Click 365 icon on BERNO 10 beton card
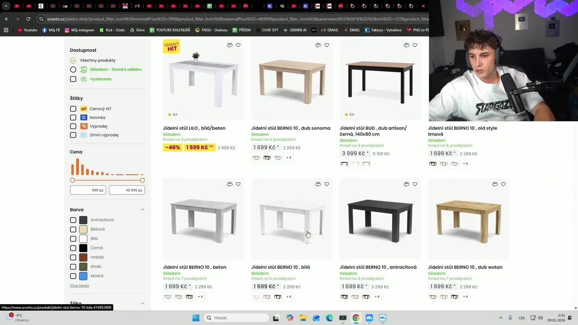Screen dimensions: 578x325 click(x=229, y=184)
